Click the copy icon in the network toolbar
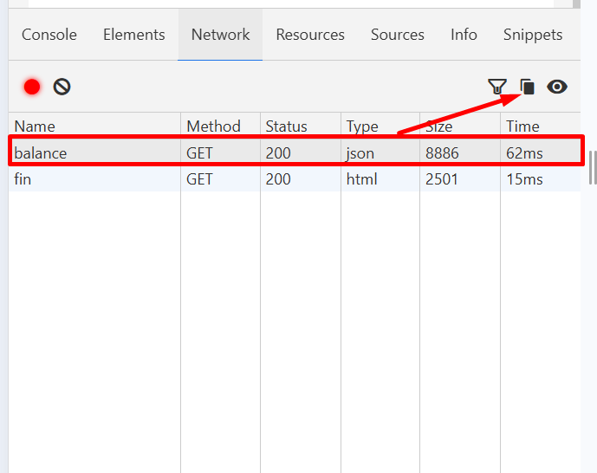The width and height of the screenshot is (597, 473). tap(527, 87)
